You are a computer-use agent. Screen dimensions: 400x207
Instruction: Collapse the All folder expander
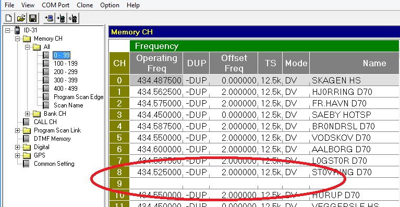(x=27, y=47)
